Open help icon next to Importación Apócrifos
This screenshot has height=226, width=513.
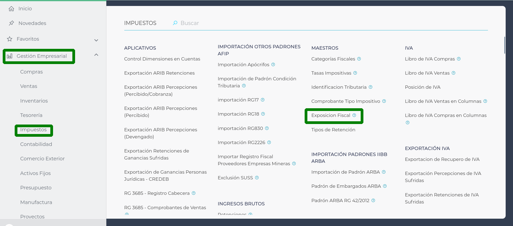[x=273, y=65]
